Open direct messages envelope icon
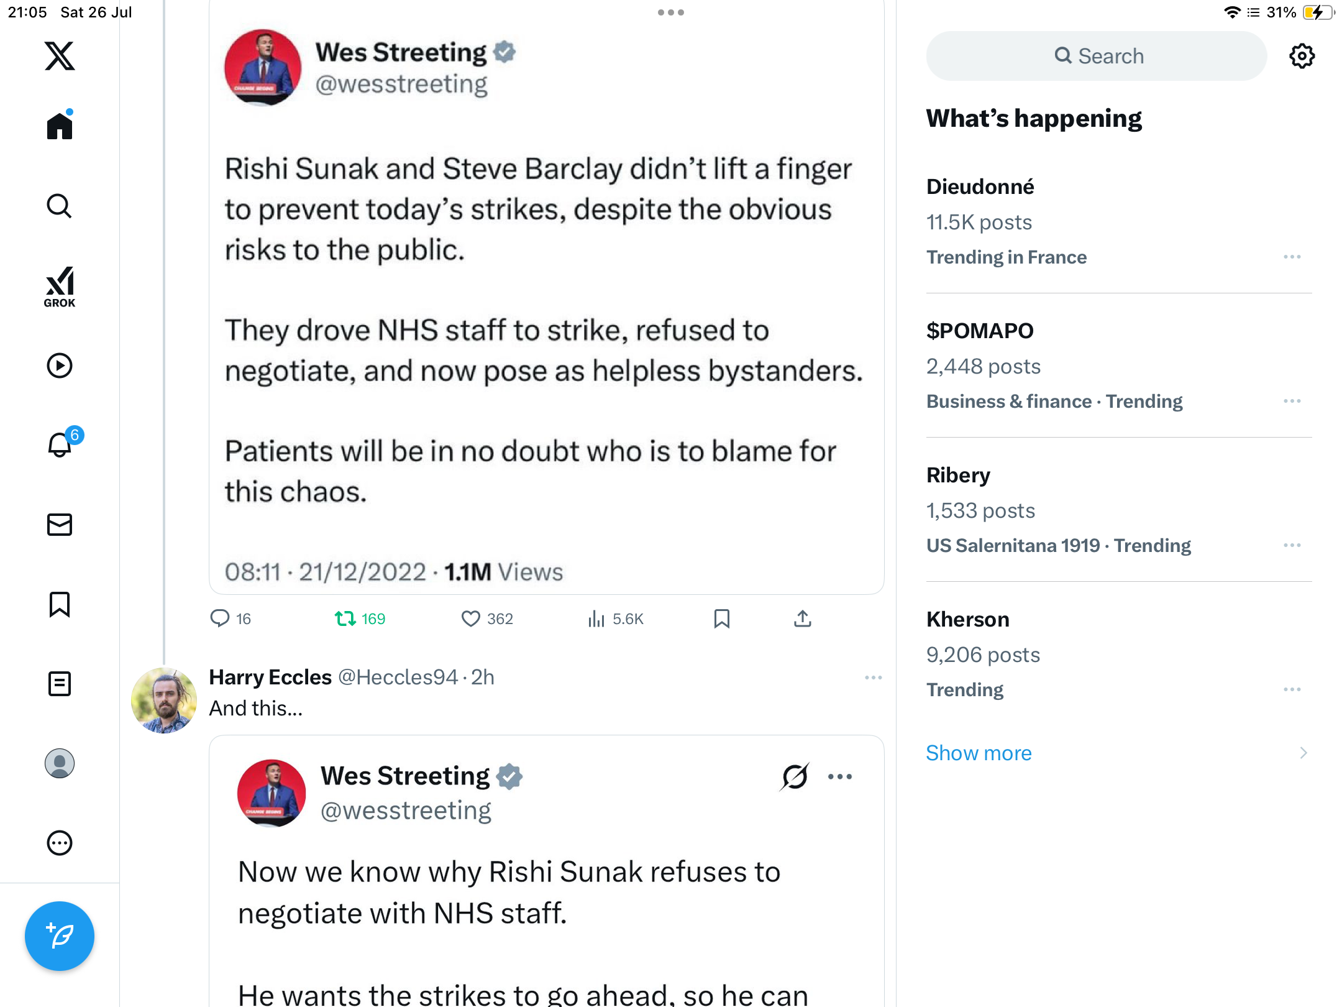This screenshot has width=1342, height=1007. [60, 525]
